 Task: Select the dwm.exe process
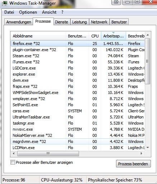coord(78,80)
